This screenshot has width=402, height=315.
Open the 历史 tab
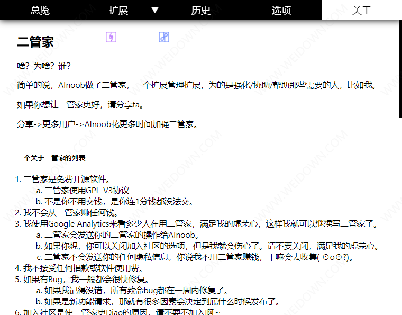click(x=201, y=10)
